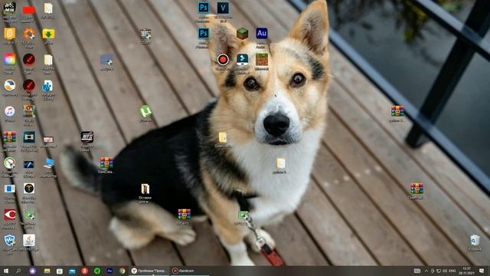Open the Windows Start menu
Viewport: 490px width, 276px height.
pos(5,271)
